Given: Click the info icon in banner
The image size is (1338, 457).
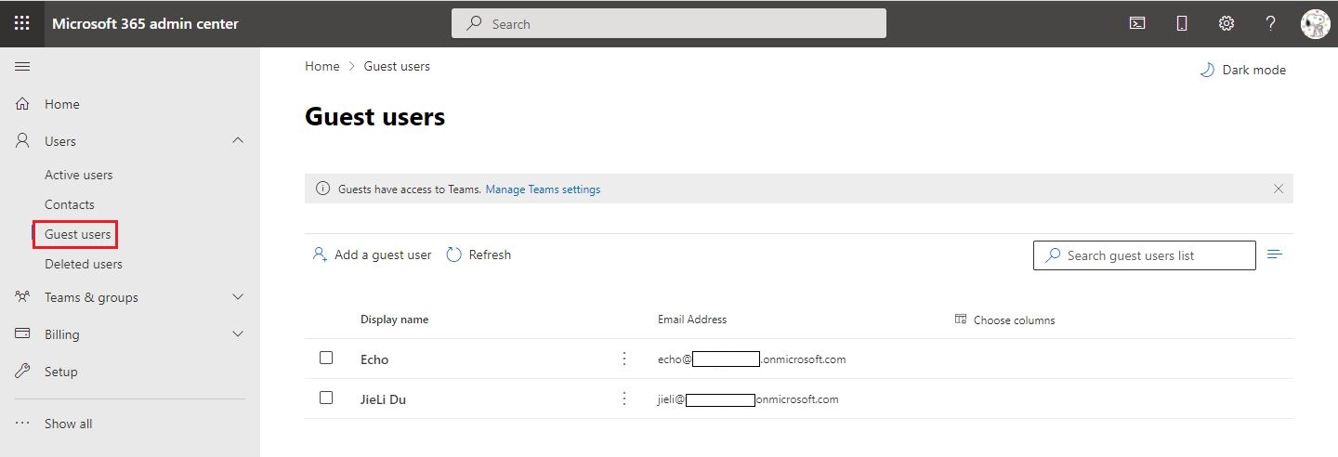Looking at the screenshot, I should click(323, 189).
